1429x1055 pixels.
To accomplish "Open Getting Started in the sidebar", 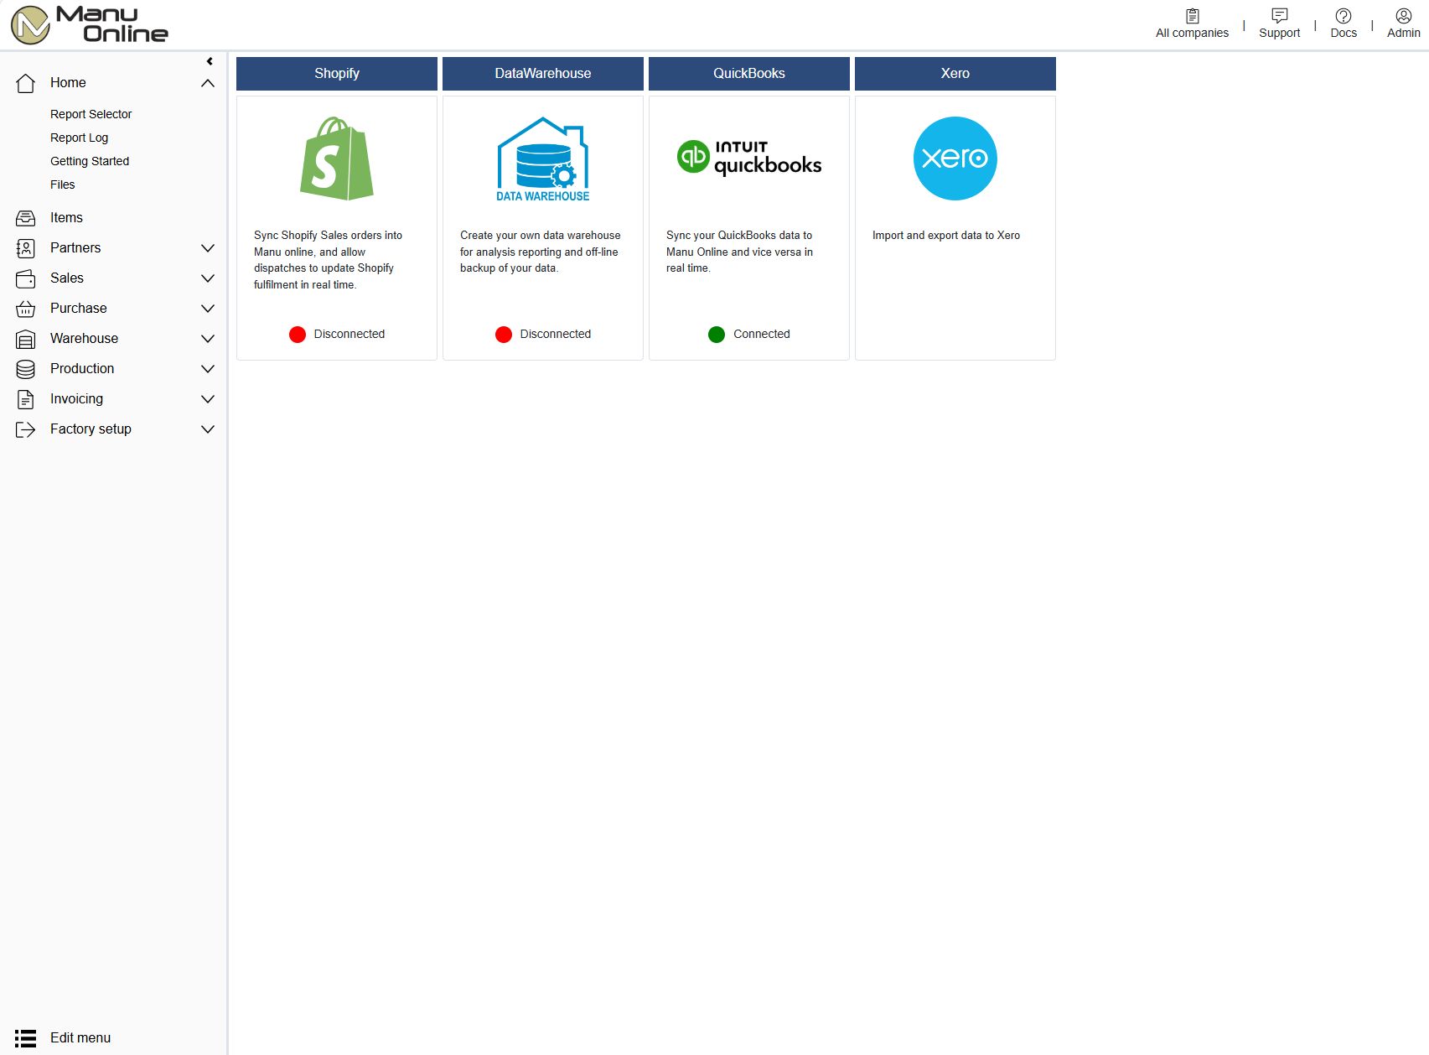I will pos(90,161).
